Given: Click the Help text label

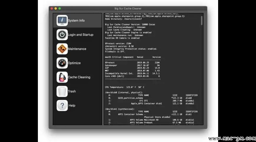Looking at the screenshot, I should tap(72, 105).
